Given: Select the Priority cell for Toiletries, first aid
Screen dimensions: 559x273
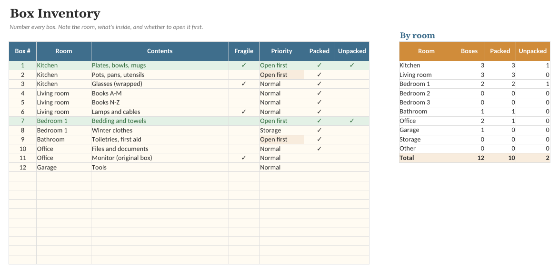Looking at the screenshot, I should tap(281, 139).
